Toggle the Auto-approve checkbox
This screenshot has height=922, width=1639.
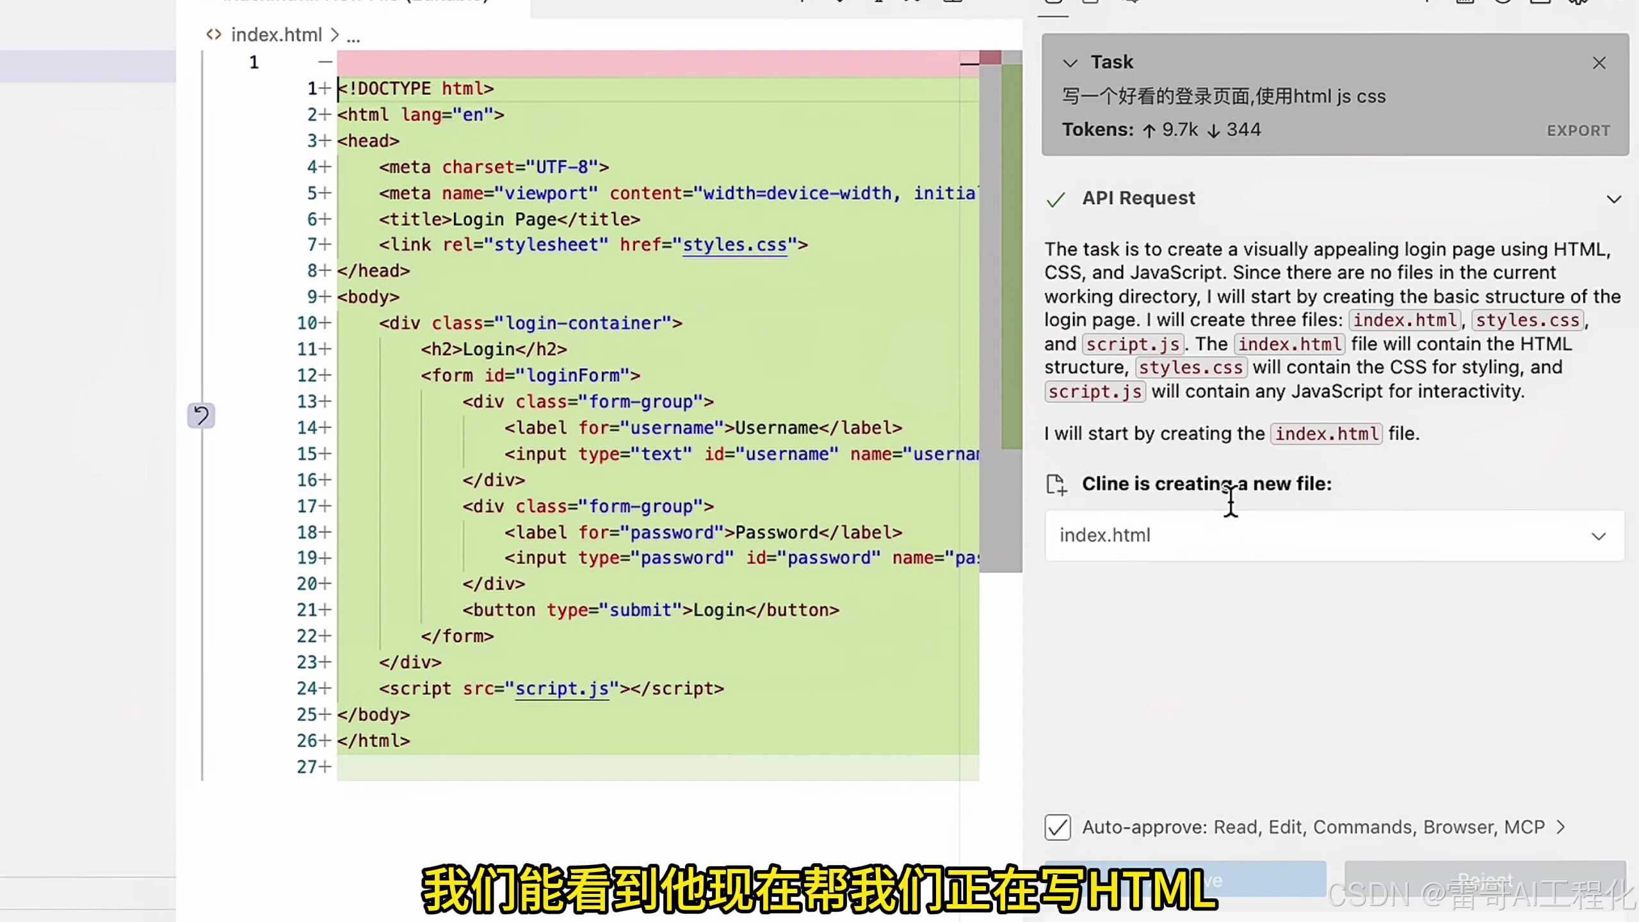click(1057, 827)
